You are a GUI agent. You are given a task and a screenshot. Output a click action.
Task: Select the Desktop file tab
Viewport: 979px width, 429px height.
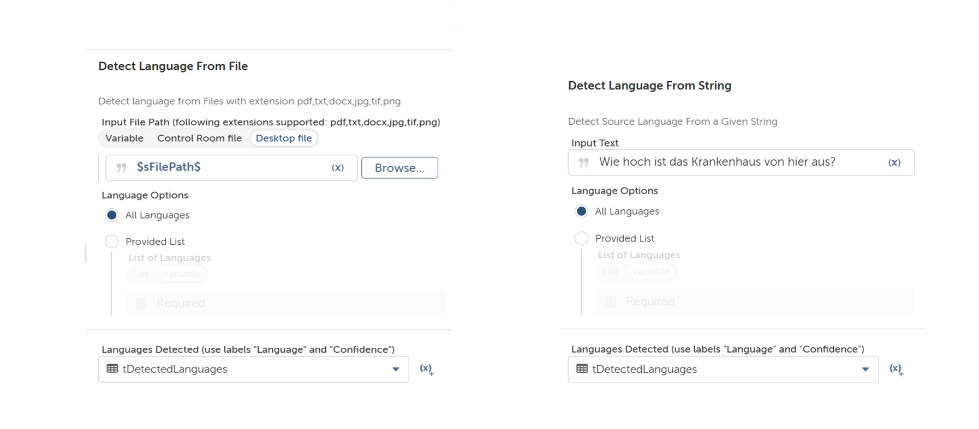pos(284,138)
